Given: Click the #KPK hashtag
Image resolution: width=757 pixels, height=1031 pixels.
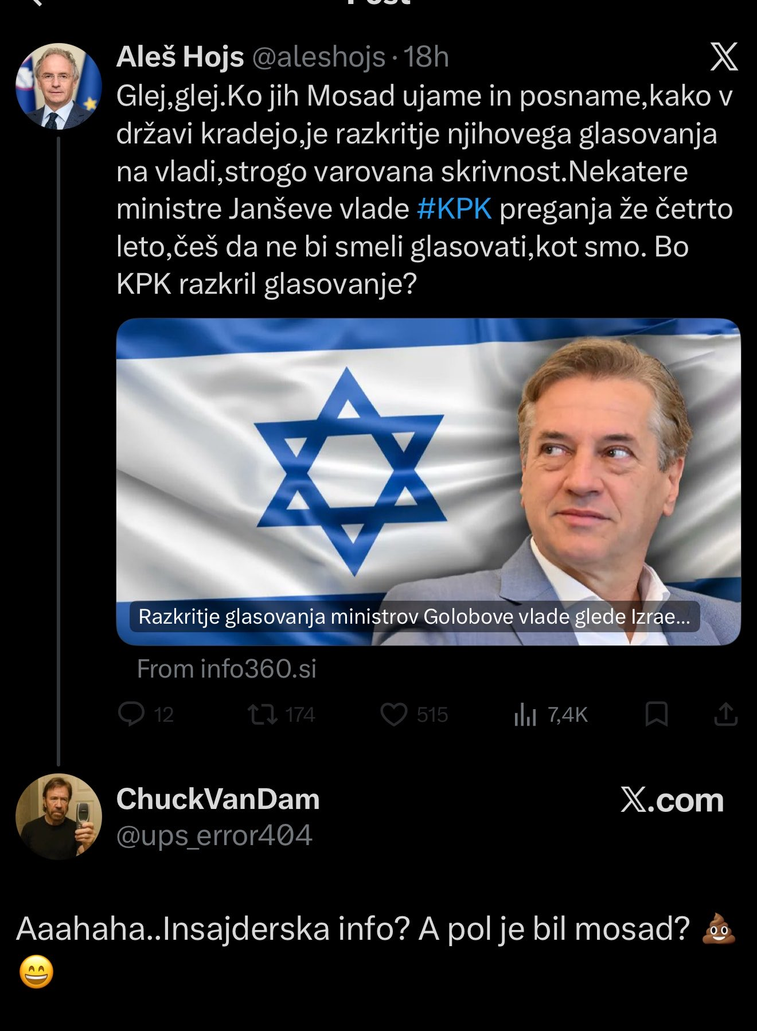Looking at the screenshot, I should coord(454,209).
